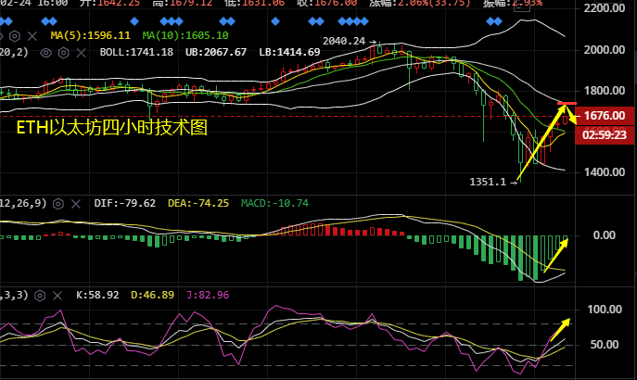Click the 100.00 KDJ axis label
This screenshot has width=637, height=380.
(605, 310)
